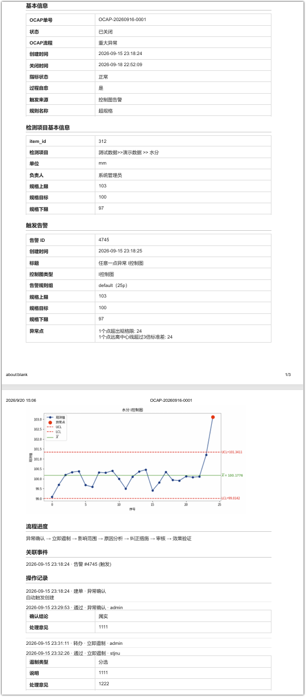Select the LCL=99.0142 label on chart

(x=231, y=498)
